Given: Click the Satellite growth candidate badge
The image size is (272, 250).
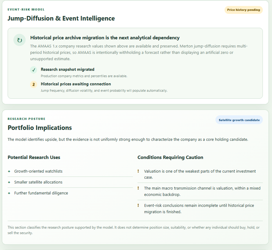Looking at the screenshot, I should tap(239, 120).
